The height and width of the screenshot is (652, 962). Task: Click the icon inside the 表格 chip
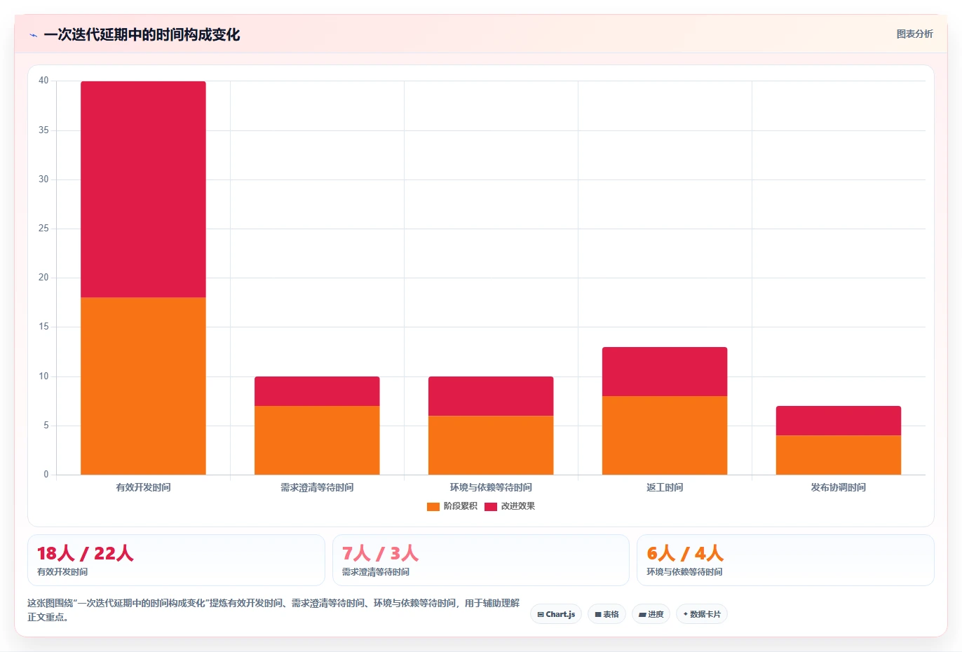[598, 614]
